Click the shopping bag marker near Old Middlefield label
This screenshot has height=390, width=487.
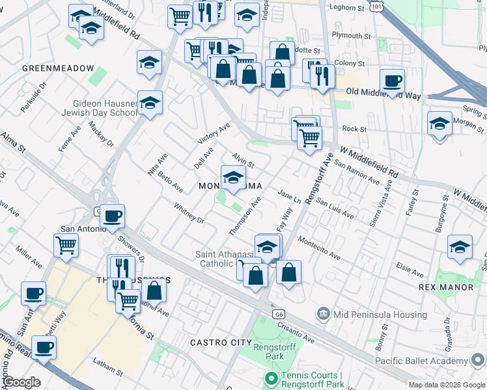tap(249, 76)
